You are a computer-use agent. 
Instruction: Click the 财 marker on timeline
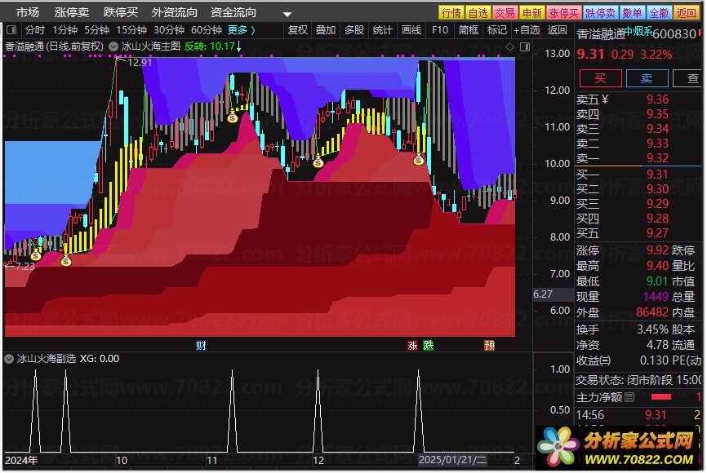point(201,346)
